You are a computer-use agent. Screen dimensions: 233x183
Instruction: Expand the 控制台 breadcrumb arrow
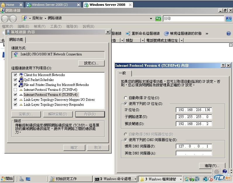[x=30, y=18]
